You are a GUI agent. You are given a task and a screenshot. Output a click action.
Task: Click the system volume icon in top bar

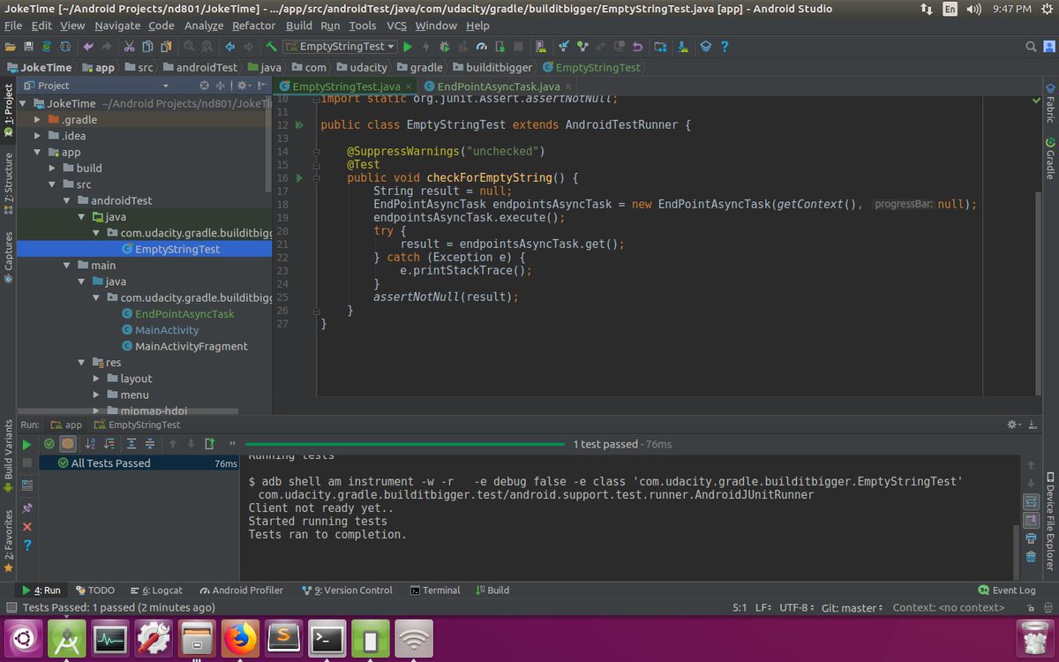[974, 9]
